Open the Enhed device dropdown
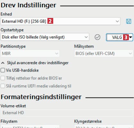The width and height of the screenshot is (134, 128). coord(61,21)
